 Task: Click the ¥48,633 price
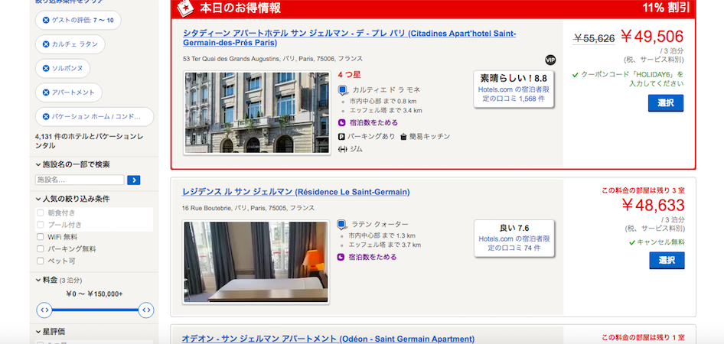653,205
